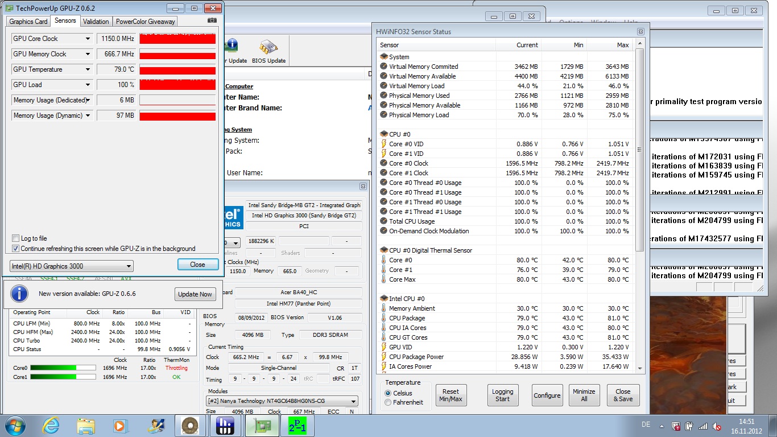The width and height of the screenshot is (777, 437).
Task: Click the Close & Save button
Action: pos(623,395)
